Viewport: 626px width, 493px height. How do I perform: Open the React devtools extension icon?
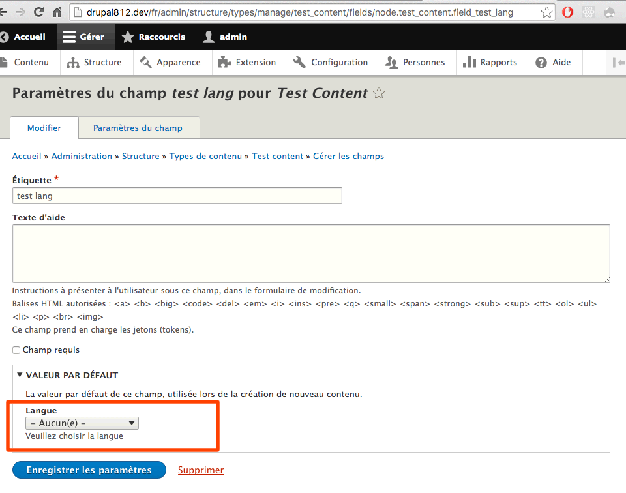588,12
